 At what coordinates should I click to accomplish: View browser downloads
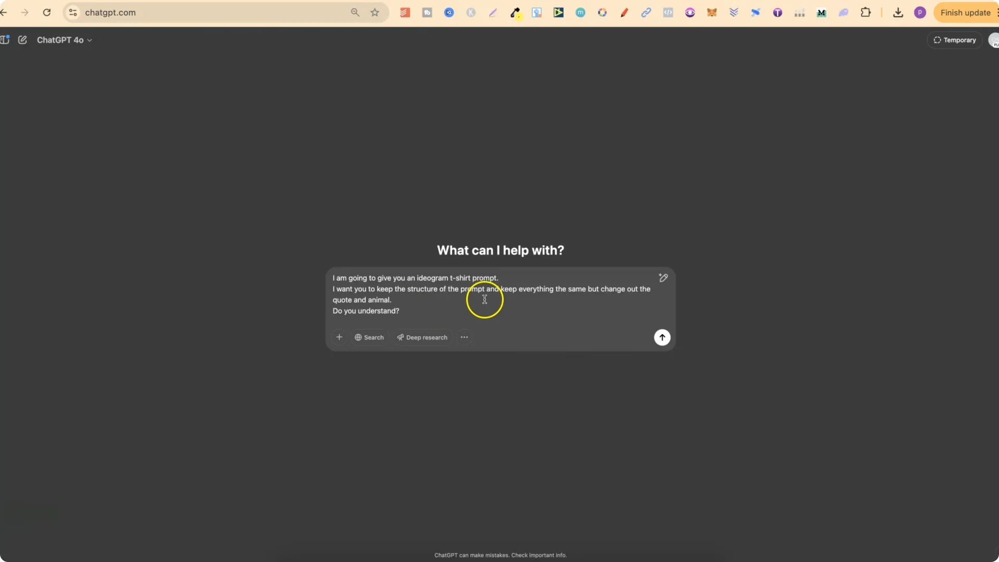click(x=898, y=12)
